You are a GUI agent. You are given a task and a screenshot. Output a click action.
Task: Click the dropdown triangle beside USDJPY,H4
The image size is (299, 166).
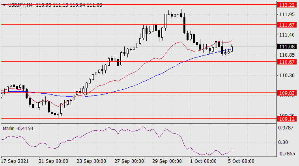4,5
